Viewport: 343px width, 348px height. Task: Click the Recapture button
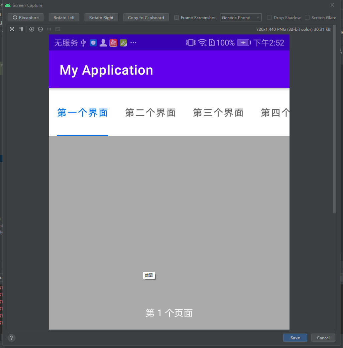[25, 17]
